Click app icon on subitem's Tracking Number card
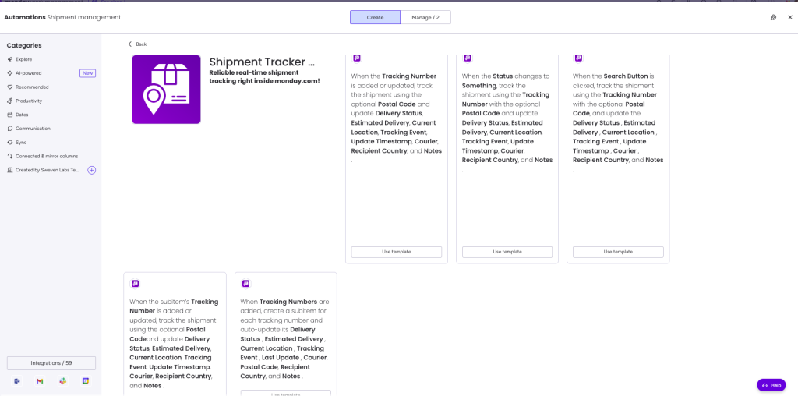 [136, 284]
